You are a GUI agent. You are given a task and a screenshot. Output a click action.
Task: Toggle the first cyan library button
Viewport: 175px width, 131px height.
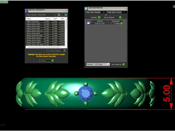coord(59,15)
